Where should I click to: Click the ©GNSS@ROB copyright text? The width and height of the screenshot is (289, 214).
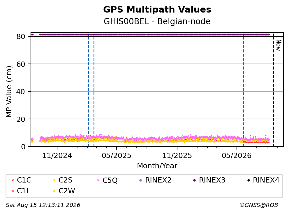point(259,205)
